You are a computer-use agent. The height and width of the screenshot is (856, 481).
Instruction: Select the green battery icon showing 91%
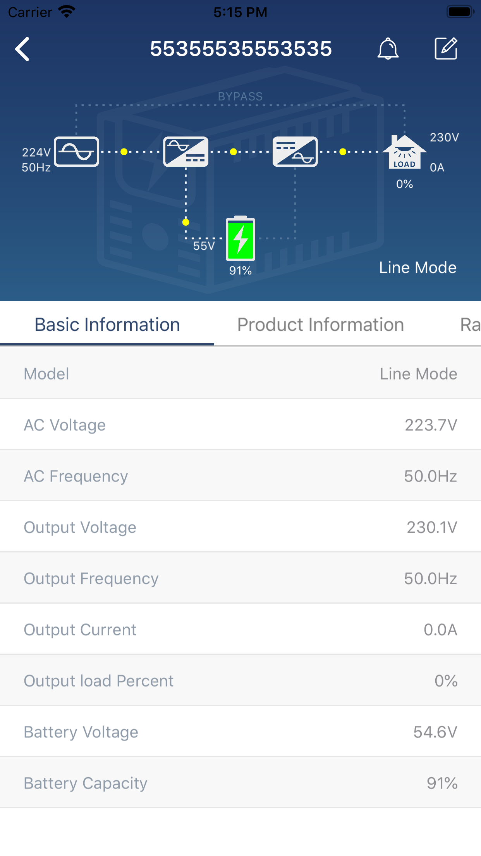(240, 239)
